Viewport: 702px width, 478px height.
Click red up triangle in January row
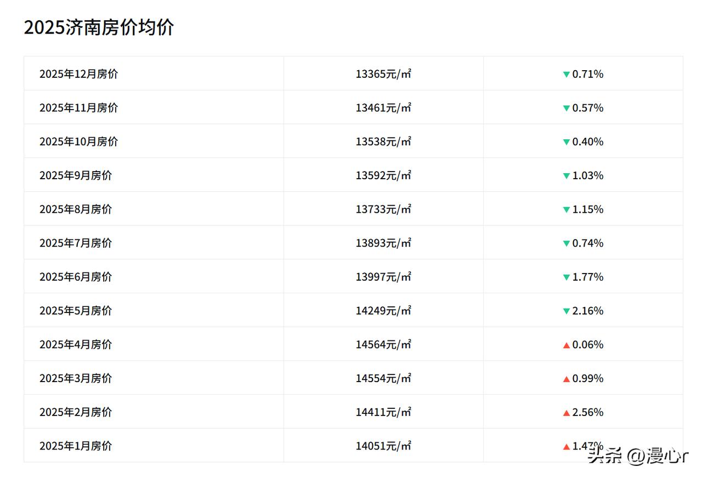(567, 446)
